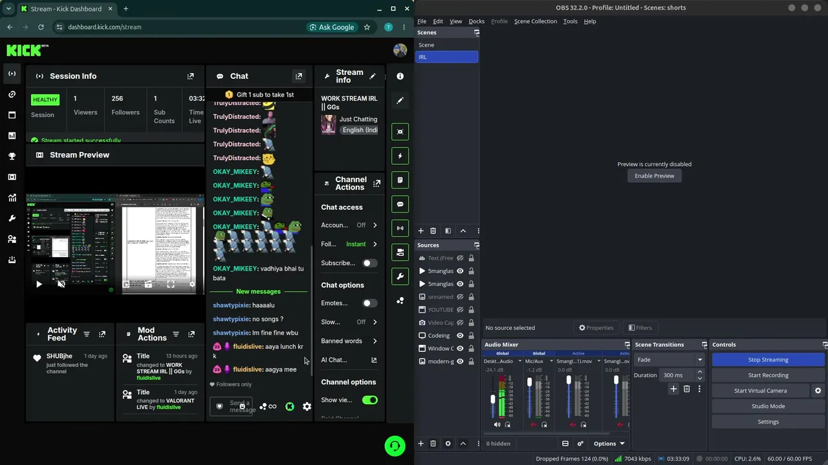828x465 pixels.
Task: Open the Mic/Aux channel dropdown arrow
Action: point(551,361)
